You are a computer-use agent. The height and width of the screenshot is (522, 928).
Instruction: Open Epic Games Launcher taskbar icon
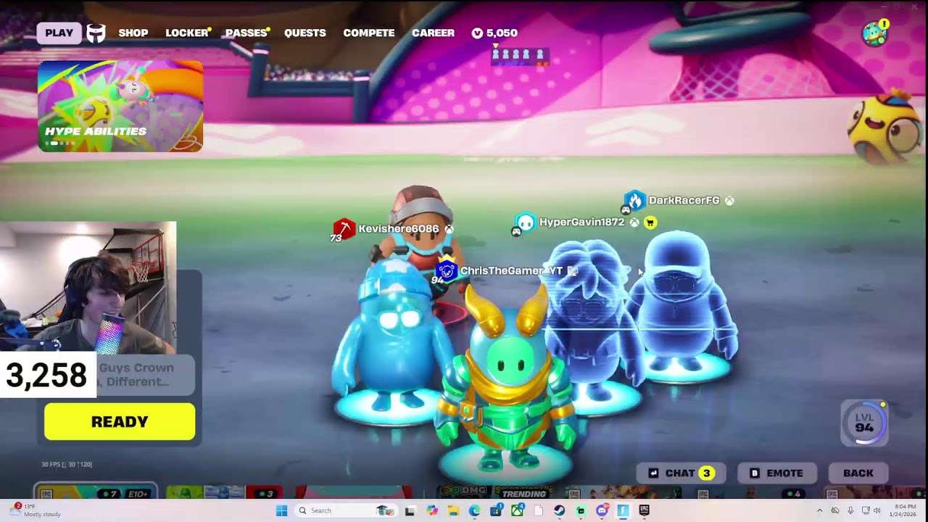[644, 510]
